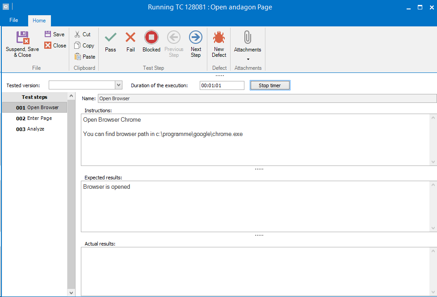The width and height of the screenshot is (437, 297).
Task: Paste from clipboard using Paste icon
Action: tap(78, 57)
